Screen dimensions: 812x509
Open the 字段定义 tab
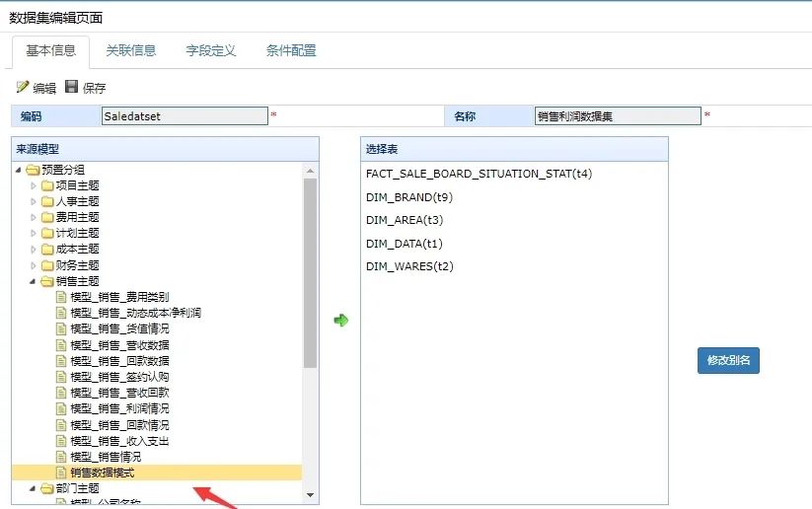point(211,50)
